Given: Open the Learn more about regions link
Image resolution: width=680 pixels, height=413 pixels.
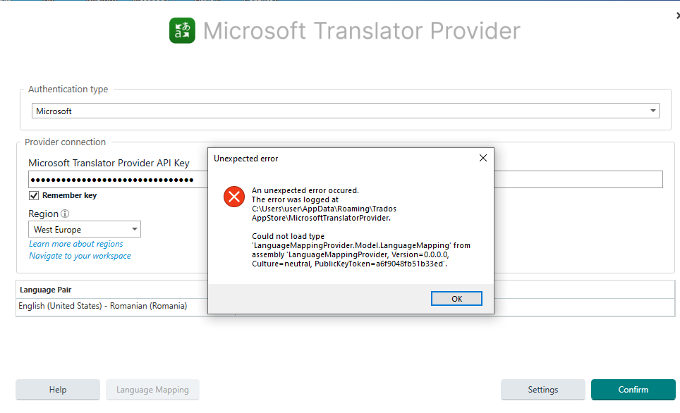Looking at the screenshot, I should tap(75, 244).
